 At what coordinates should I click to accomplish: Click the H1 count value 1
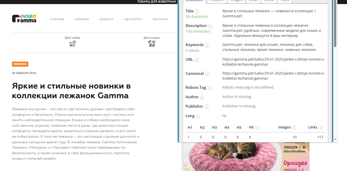(x=189, y=137)
